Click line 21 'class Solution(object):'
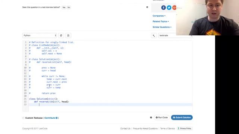This screenshot has width=239, height=134. click(x=43, y=99)
